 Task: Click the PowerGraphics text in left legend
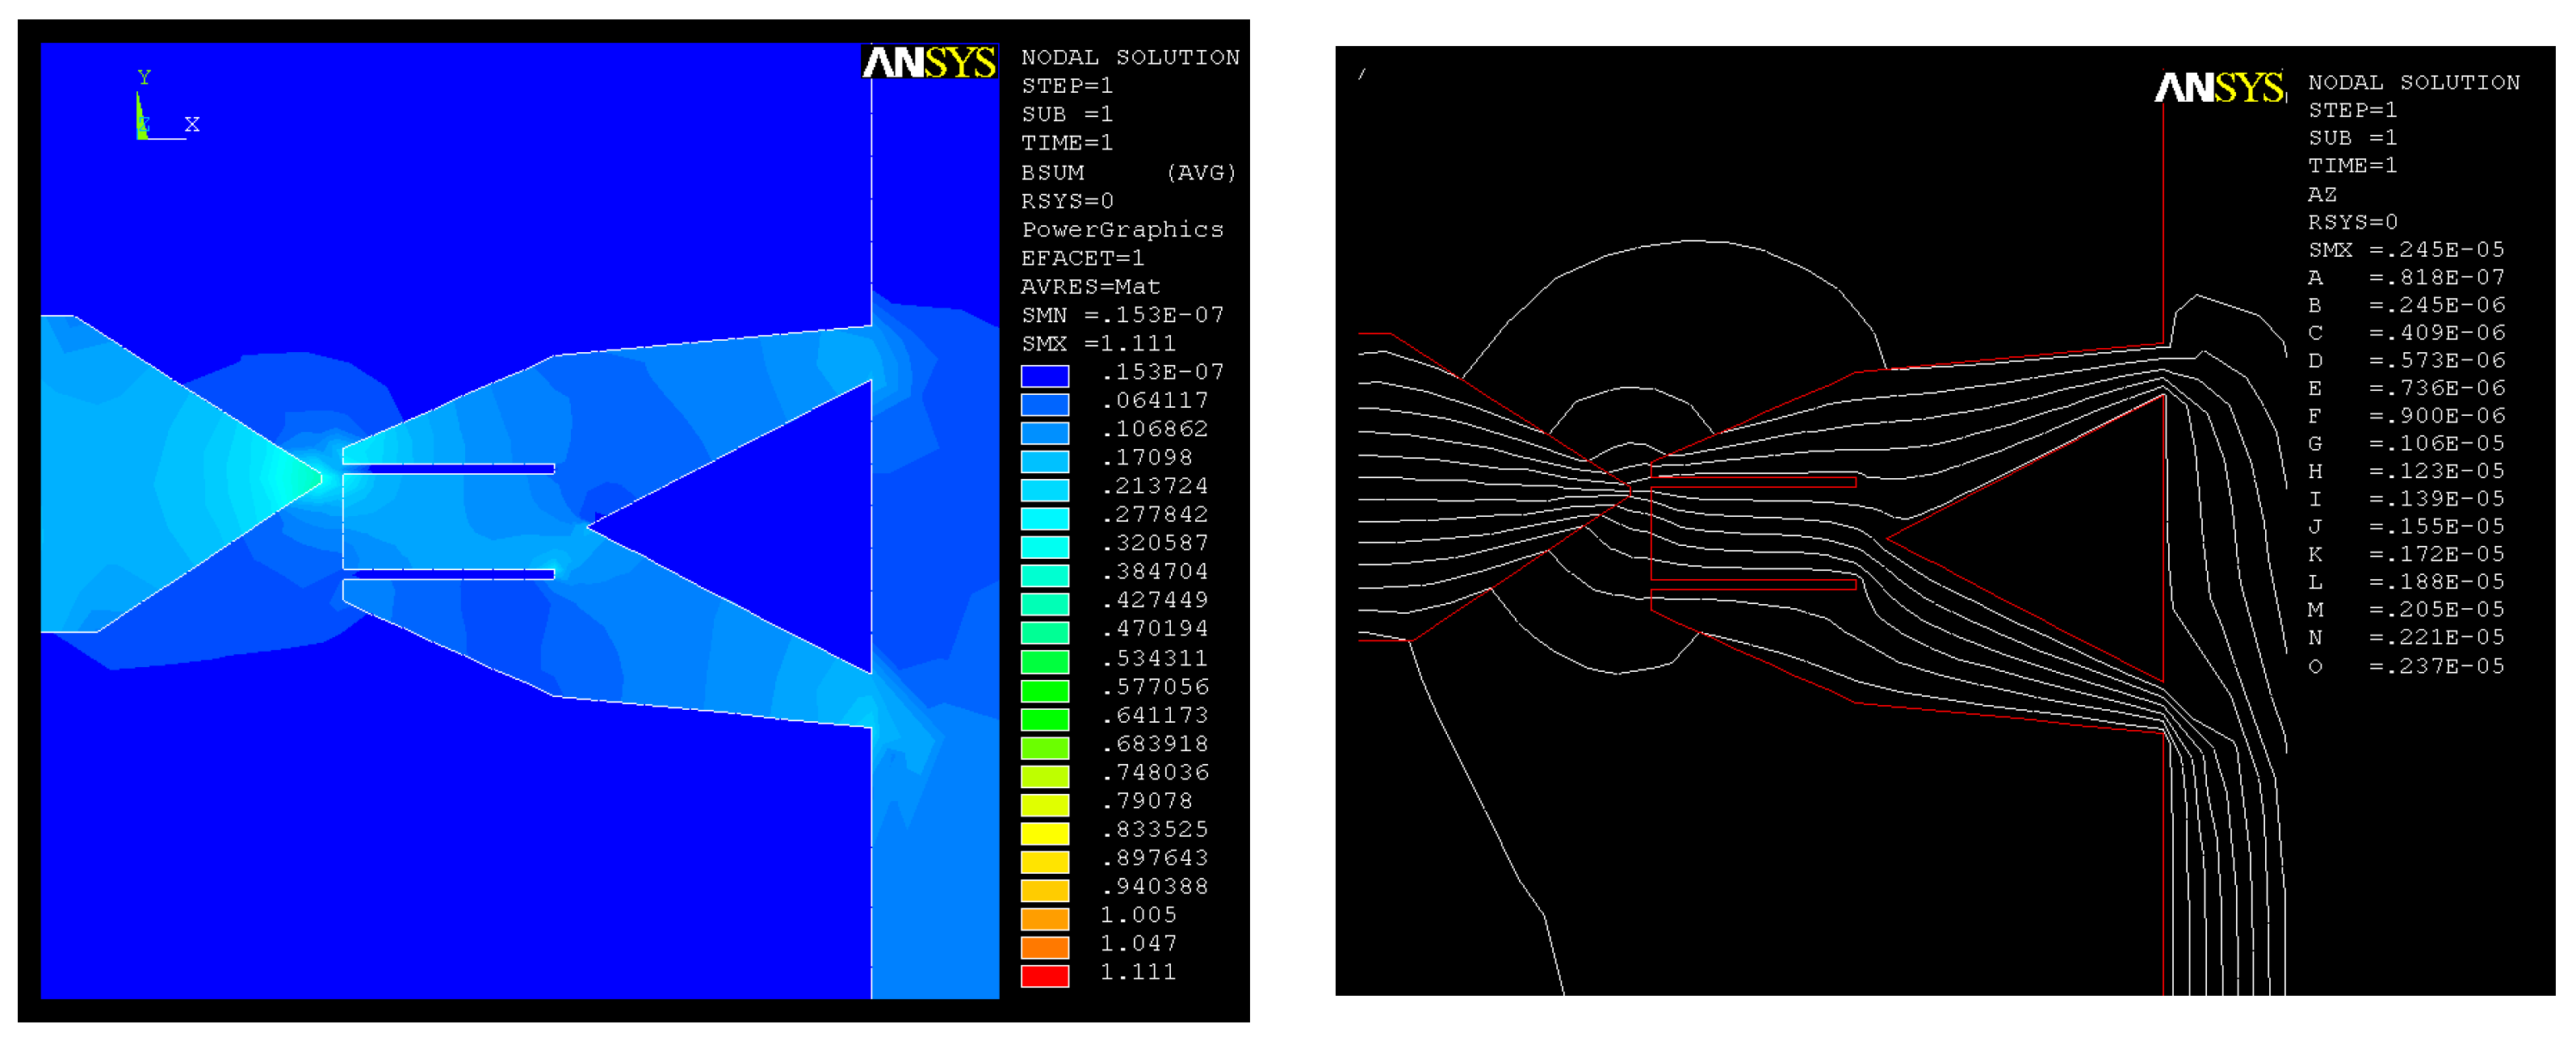(x=1122, y=230)
